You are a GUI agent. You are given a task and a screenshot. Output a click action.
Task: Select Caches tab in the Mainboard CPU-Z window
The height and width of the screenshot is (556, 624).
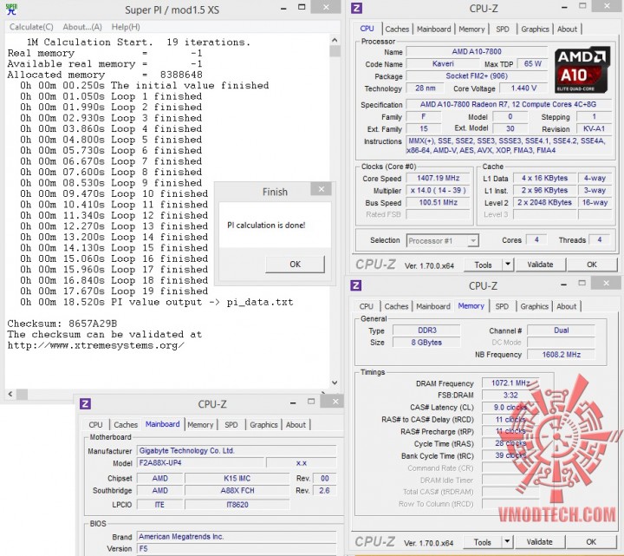point(126,424)
